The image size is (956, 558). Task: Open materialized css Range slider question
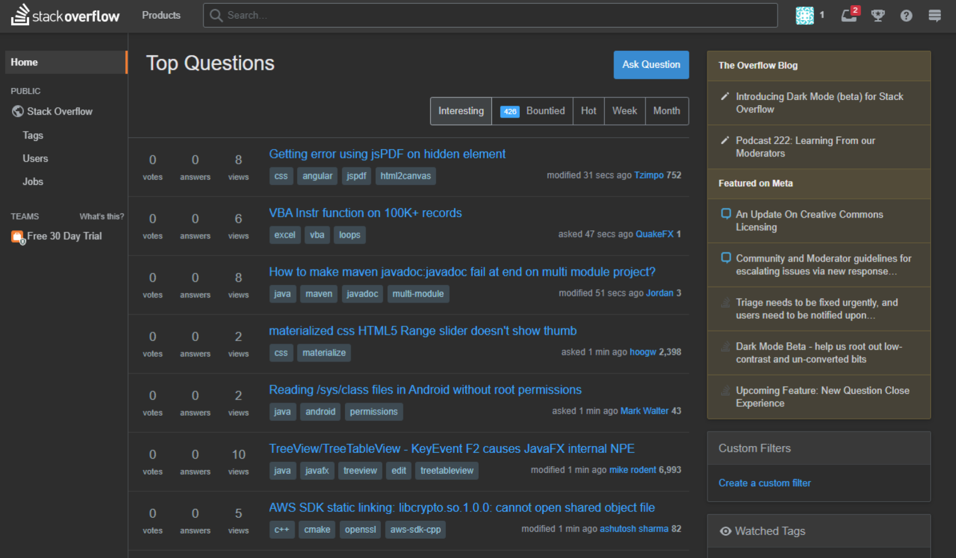click(x=423, y=331)
